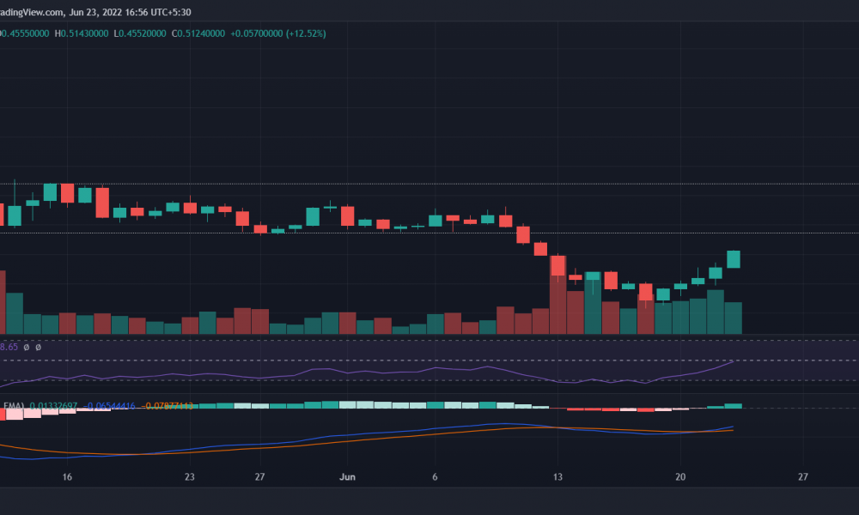Click the RSI value ending 8.65
Viewport: 859px width, 515px height.
tap(9, 347)
